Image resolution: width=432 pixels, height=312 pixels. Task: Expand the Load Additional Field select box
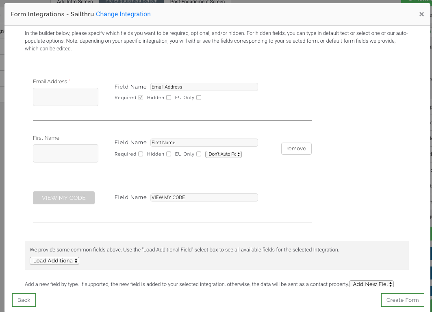pos(54,261)
